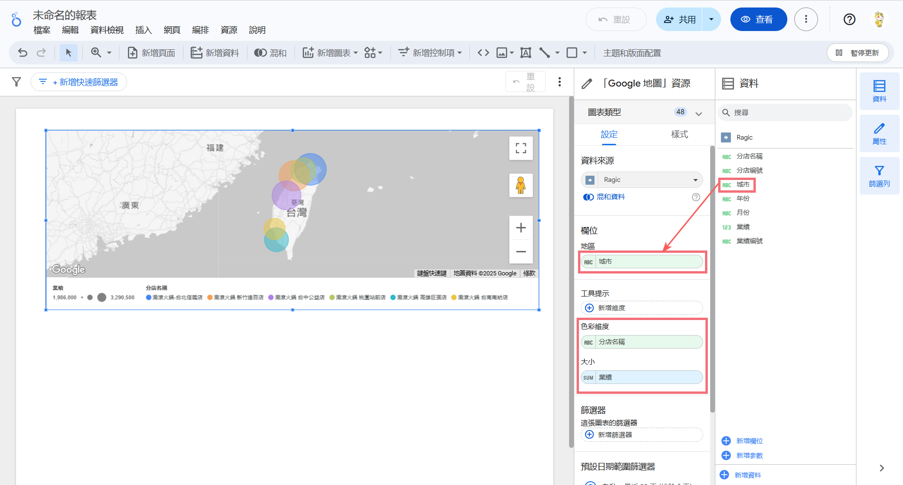This screenshot has width=903, height=485.
Task: Select the line drawing tool
Action: point(545,53)
